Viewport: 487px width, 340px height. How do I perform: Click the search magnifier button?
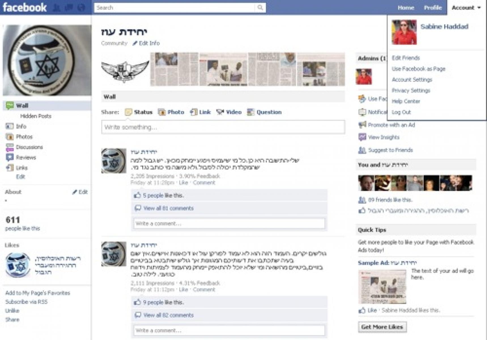point(260,8)
